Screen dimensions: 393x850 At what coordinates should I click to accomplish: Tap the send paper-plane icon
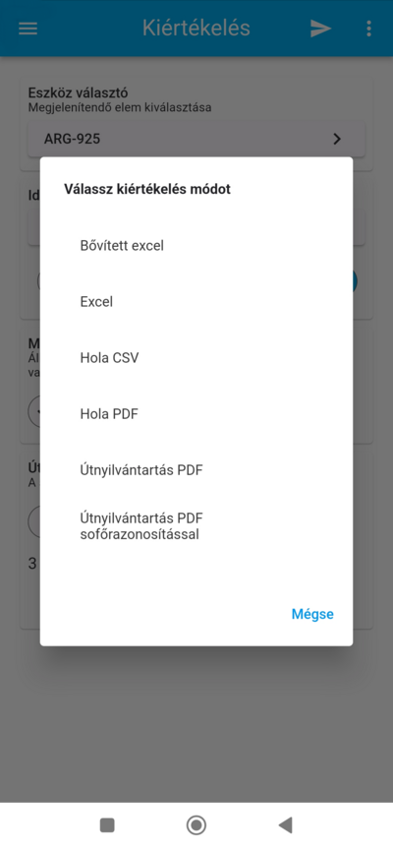320,29
